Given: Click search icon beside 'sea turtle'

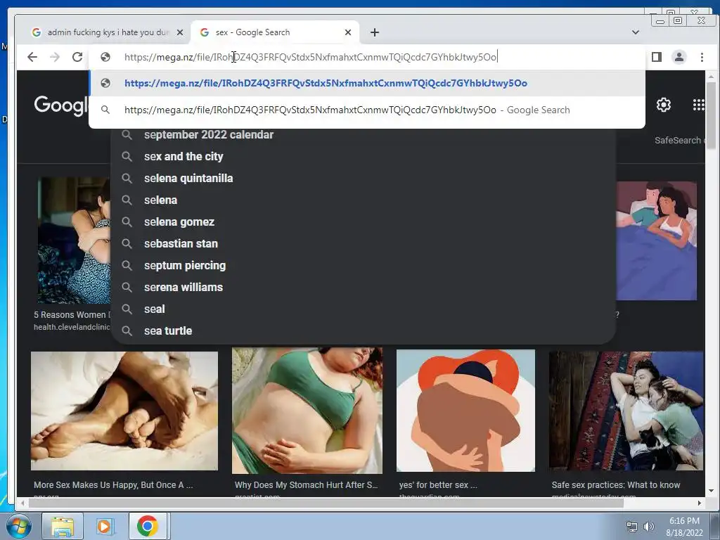Looking at the screenshot, I should (127, 331).
